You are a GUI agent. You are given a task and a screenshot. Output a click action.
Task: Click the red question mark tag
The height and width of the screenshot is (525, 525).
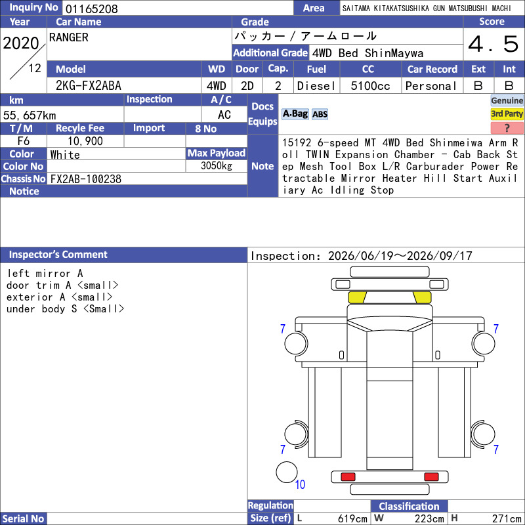[507, 127]
